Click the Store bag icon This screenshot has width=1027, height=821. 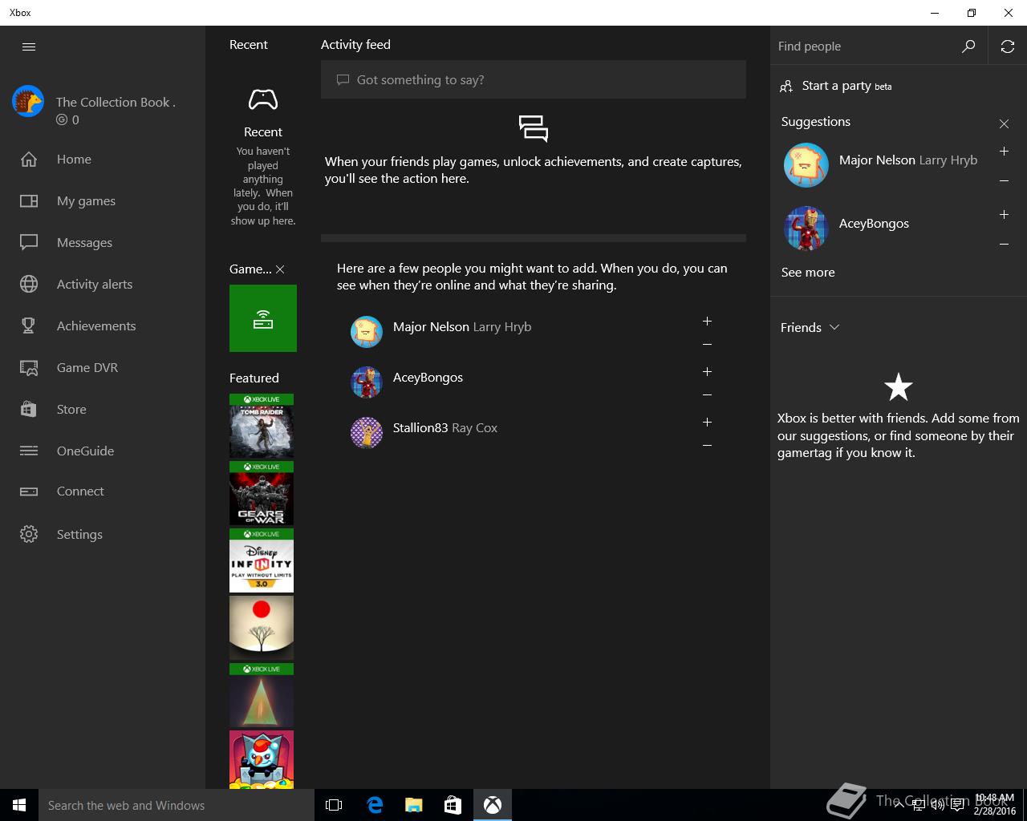pos(29,409)
